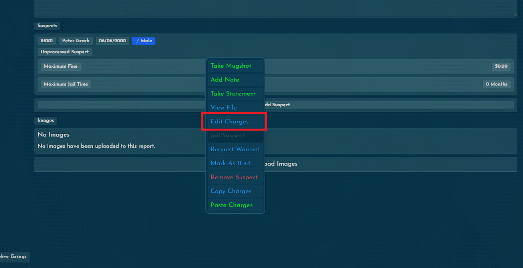Click the 06/06/2000 date of birth tag
Image resolution: width=523 pixels, height=268 pixels.
click(x=112, y=41)
